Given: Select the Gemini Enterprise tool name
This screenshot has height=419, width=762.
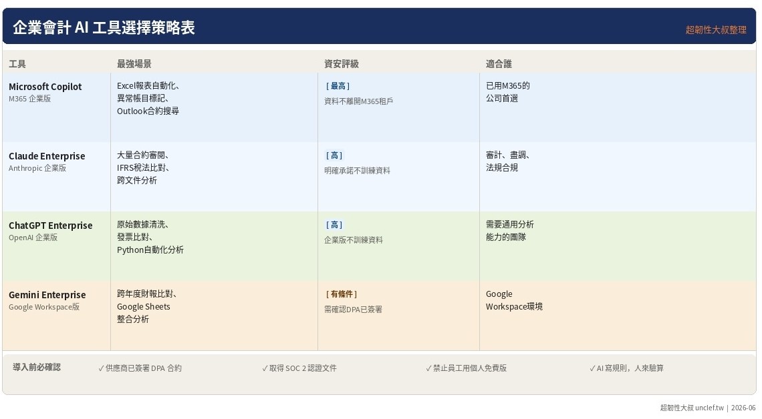Looking at the screenshot, I should click(47, 294).
